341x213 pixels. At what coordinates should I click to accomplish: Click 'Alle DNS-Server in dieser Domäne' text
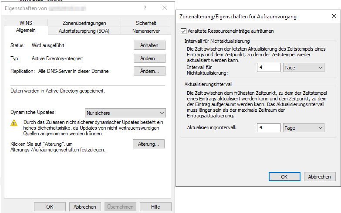74,71
